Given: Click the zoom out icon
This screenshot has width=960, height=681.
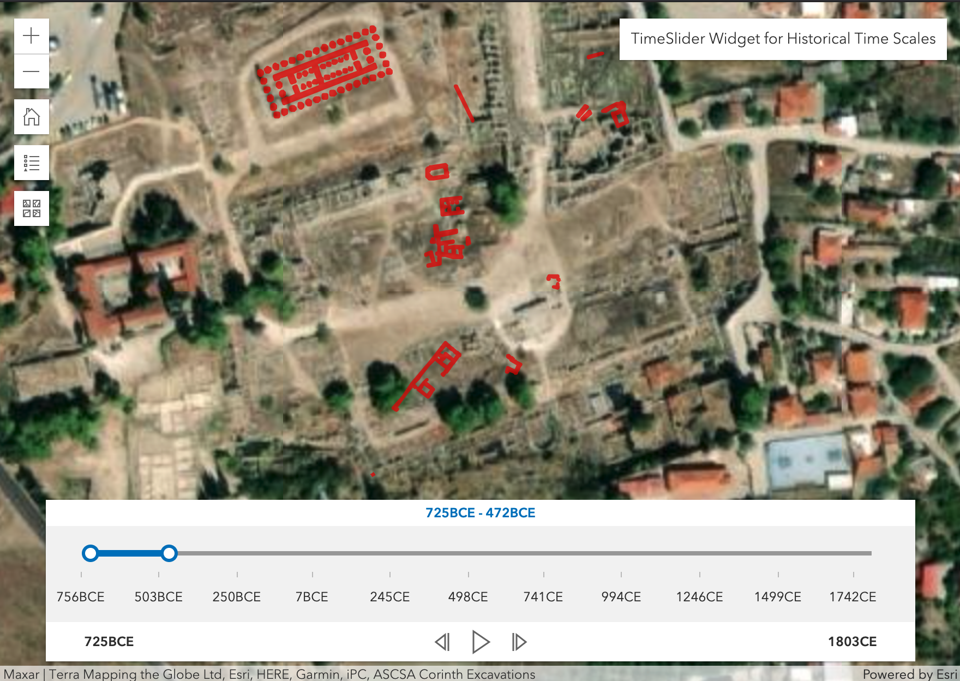Looking at the screenshot, I should 31,71.
